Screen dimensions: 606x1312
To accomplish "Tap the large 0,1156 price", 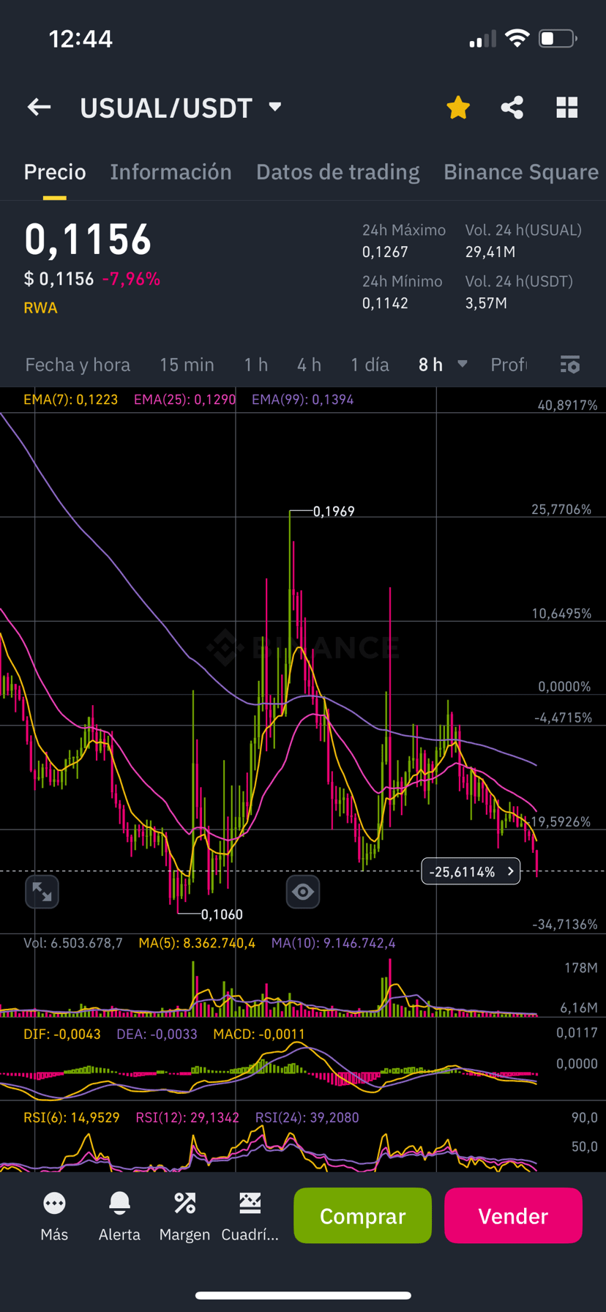I will coord(88,240).
